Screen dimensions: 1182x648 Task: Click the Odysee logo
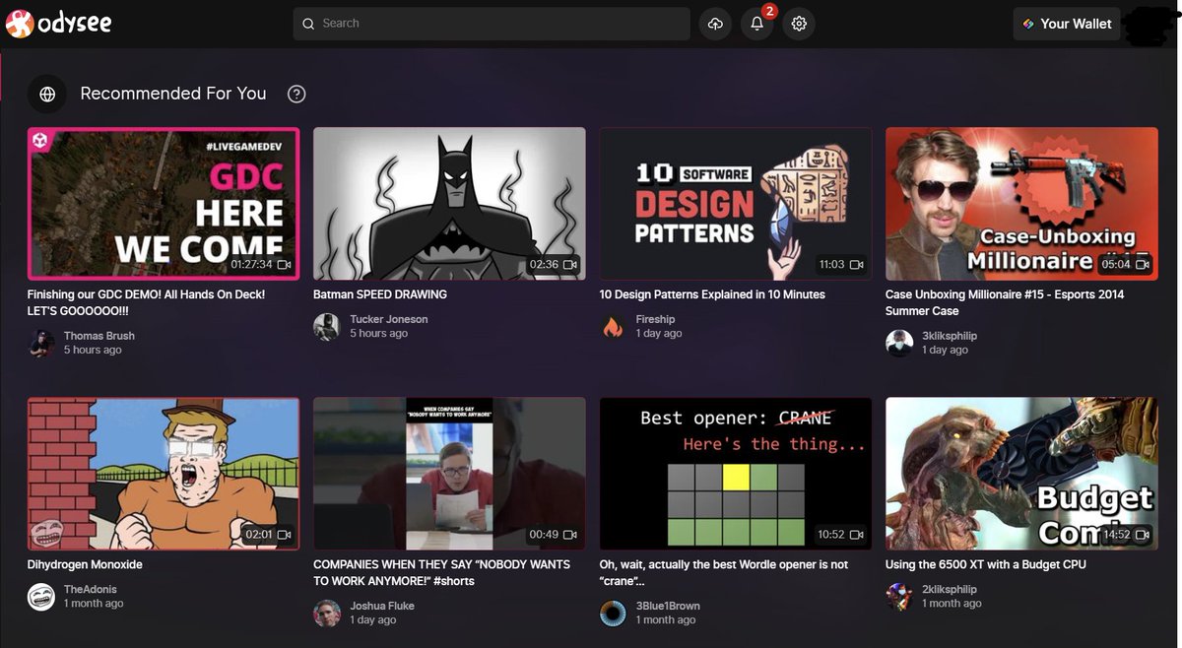(x=58, y=23)
